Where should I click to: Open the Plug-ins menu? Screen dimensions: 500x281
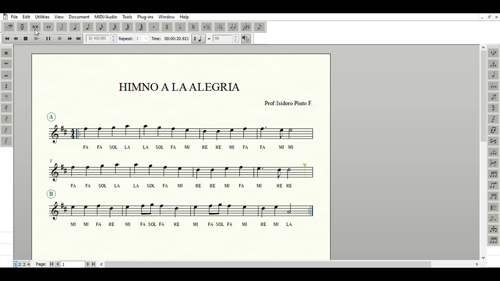145,17
